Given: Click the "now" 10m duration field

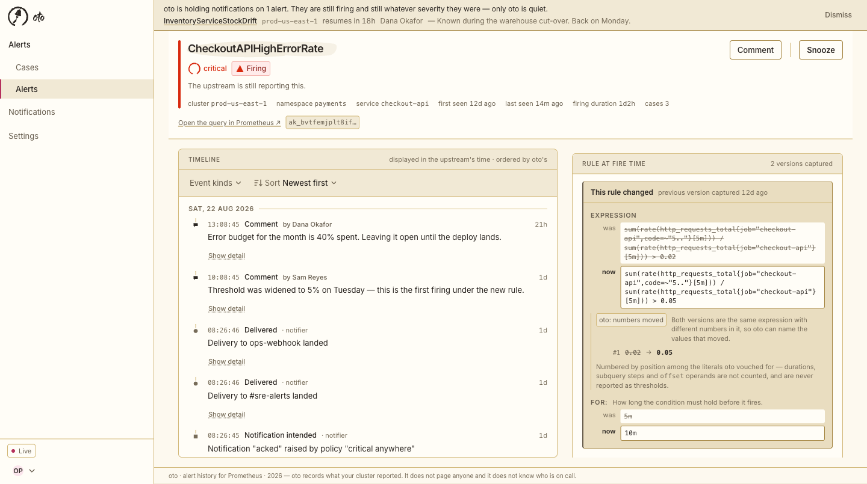Looking at the screenshot, I should 722,433.
